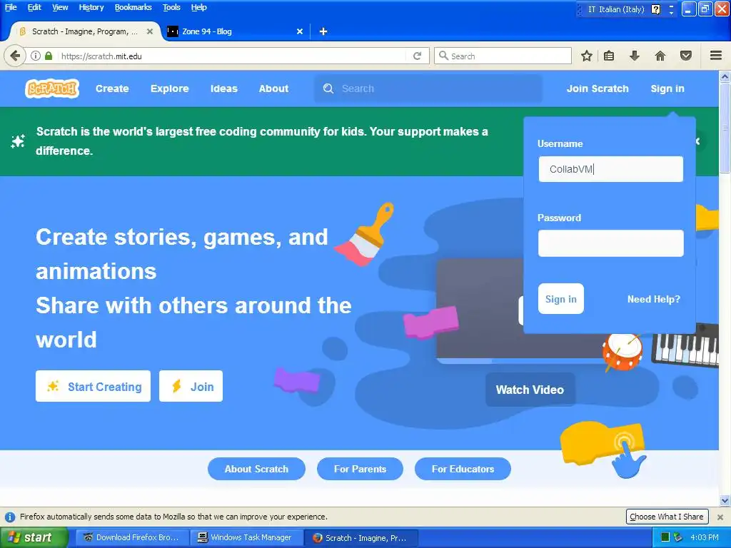Click the green tray icon near clock
This screenshot has width=731, height=548.
click(665, 537)
